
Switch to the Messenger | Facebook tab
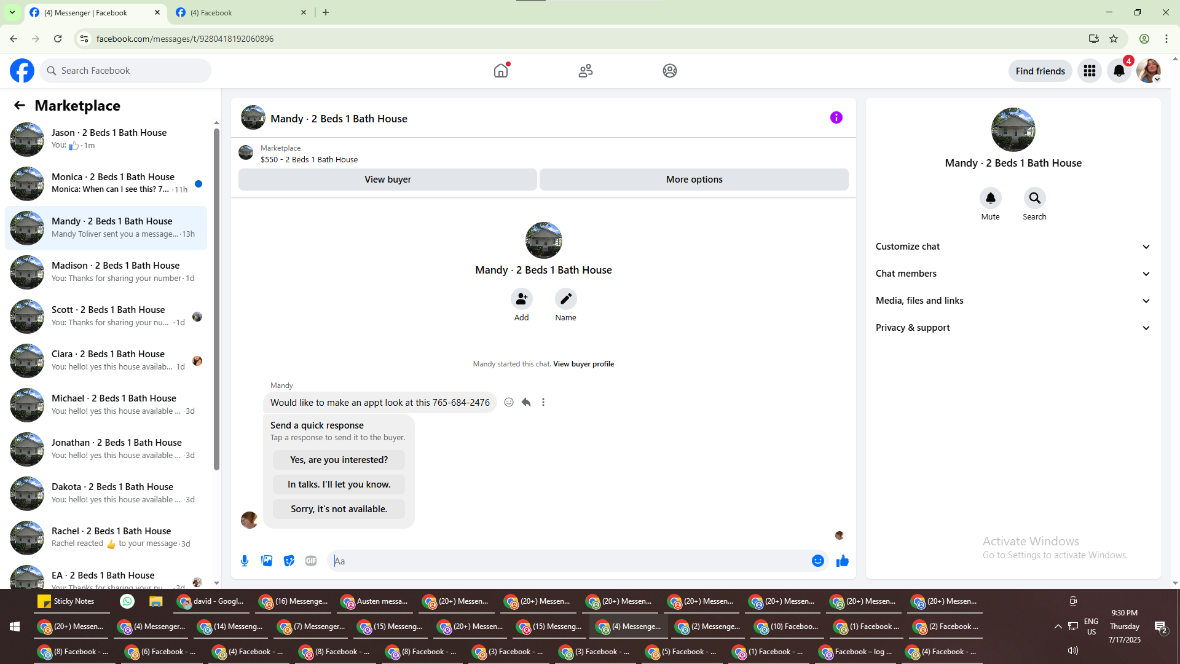point(96,13)
